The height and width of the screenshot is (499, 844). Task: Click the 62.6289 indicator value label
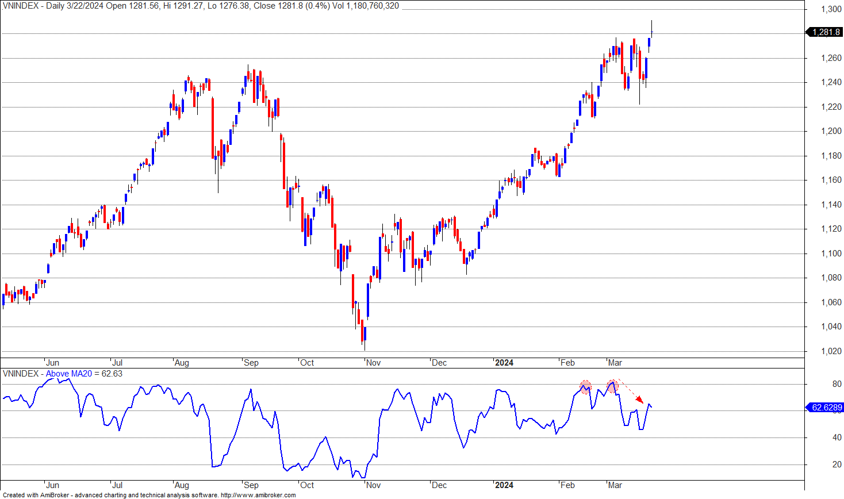click(826, 408)
